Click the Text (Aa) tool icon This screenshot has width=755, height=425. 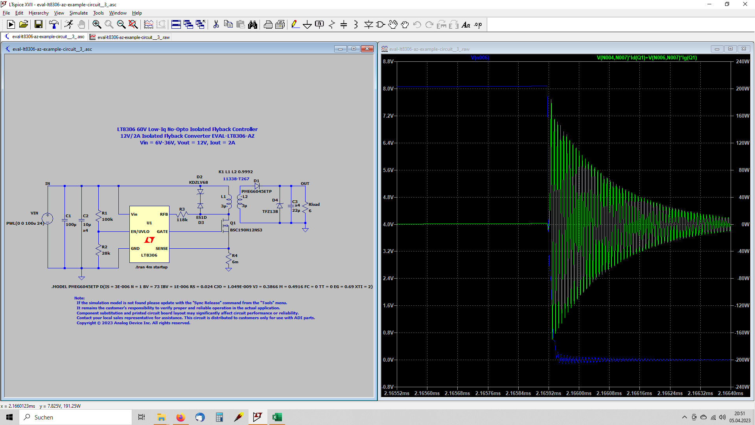466,24
